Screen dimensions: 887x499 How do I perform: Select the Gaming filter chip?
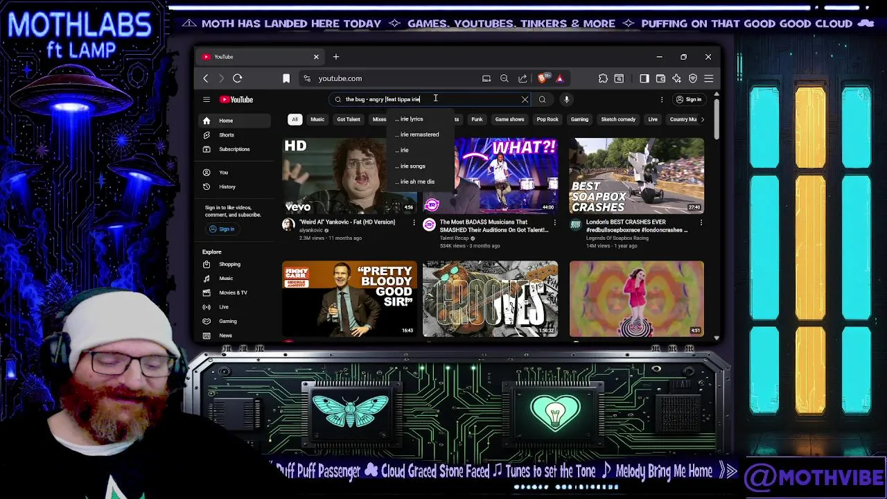click(x=579, y=119)
